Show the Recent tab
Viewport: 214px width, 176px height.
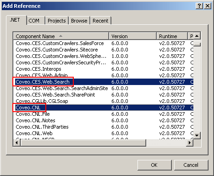(100, 21)
